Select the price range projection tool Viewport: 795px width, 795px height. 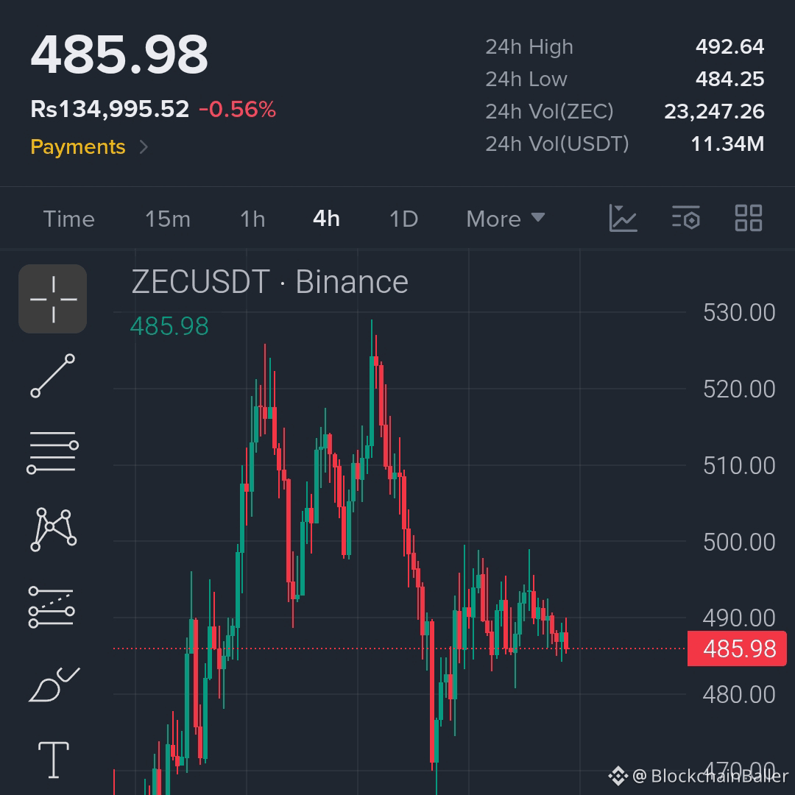click(x=53, y=607)
